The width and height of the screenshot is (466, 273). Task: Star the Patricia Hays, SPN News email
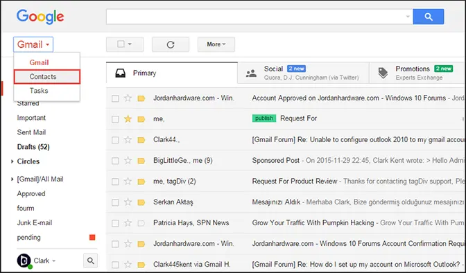(128, 223)
